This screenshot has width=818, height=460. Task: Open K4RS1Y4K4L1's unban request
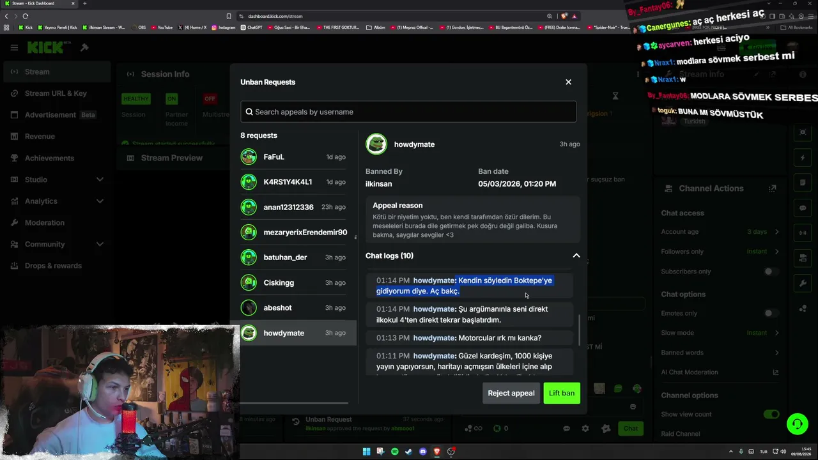(294, 182)
